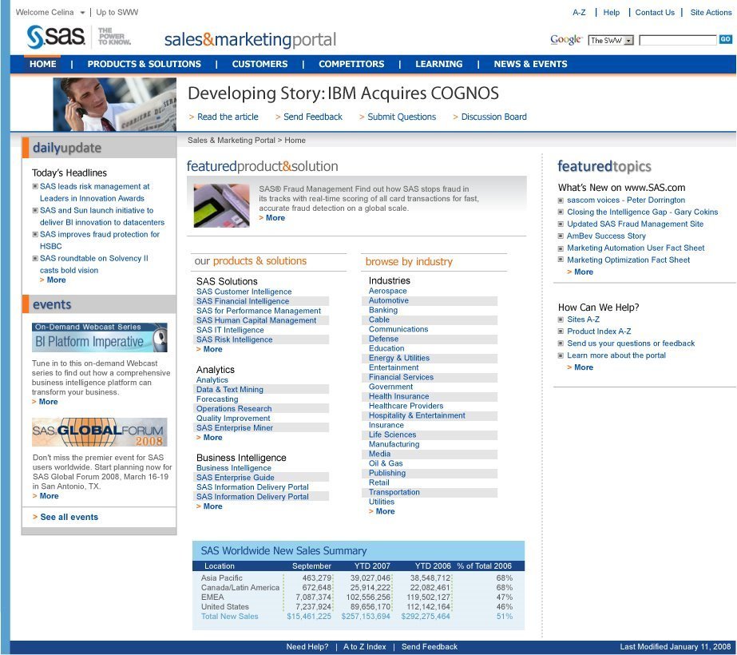The image size is (737, 655).
Task: Open SAS Enterprise Miner link
Action: coord(235,427)
